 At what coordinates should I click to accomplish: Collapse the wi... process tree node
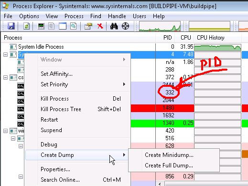5,131
